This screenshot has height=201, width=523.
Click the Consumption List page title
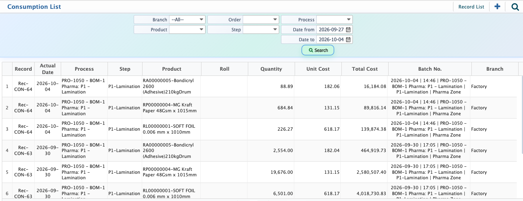point(34,7)
